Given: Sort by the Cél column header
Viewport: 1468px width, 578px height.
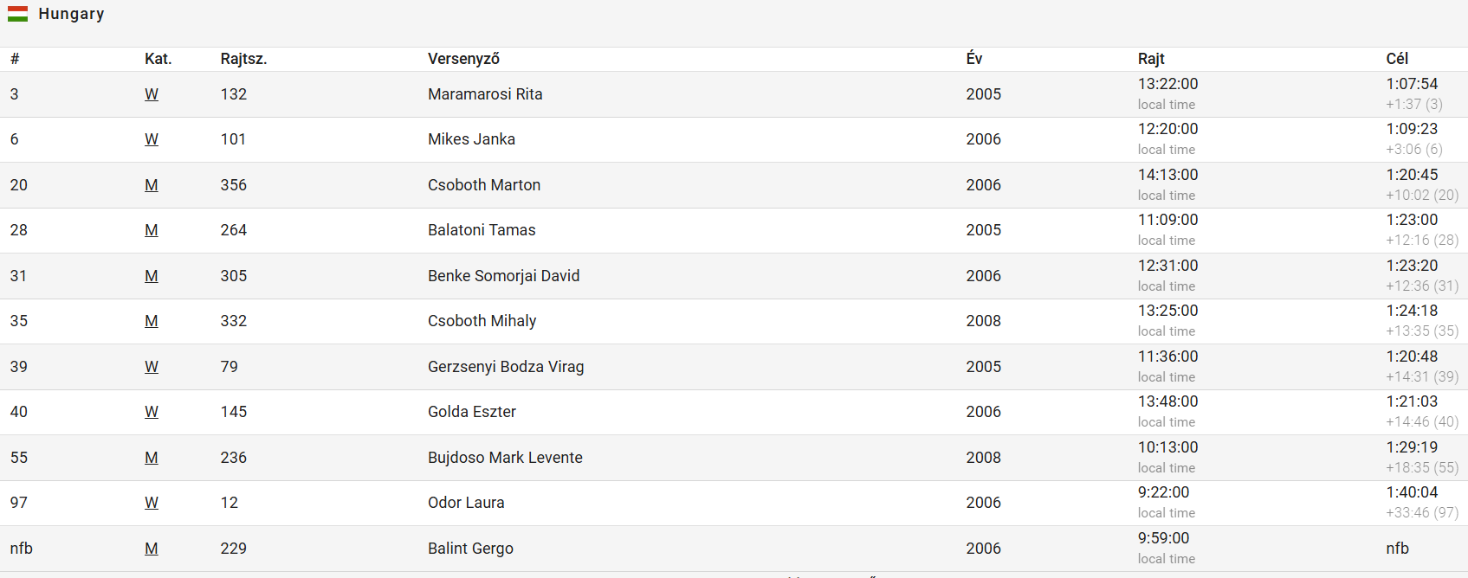Looking at the screenshot, I should [x=1397, y=59].
